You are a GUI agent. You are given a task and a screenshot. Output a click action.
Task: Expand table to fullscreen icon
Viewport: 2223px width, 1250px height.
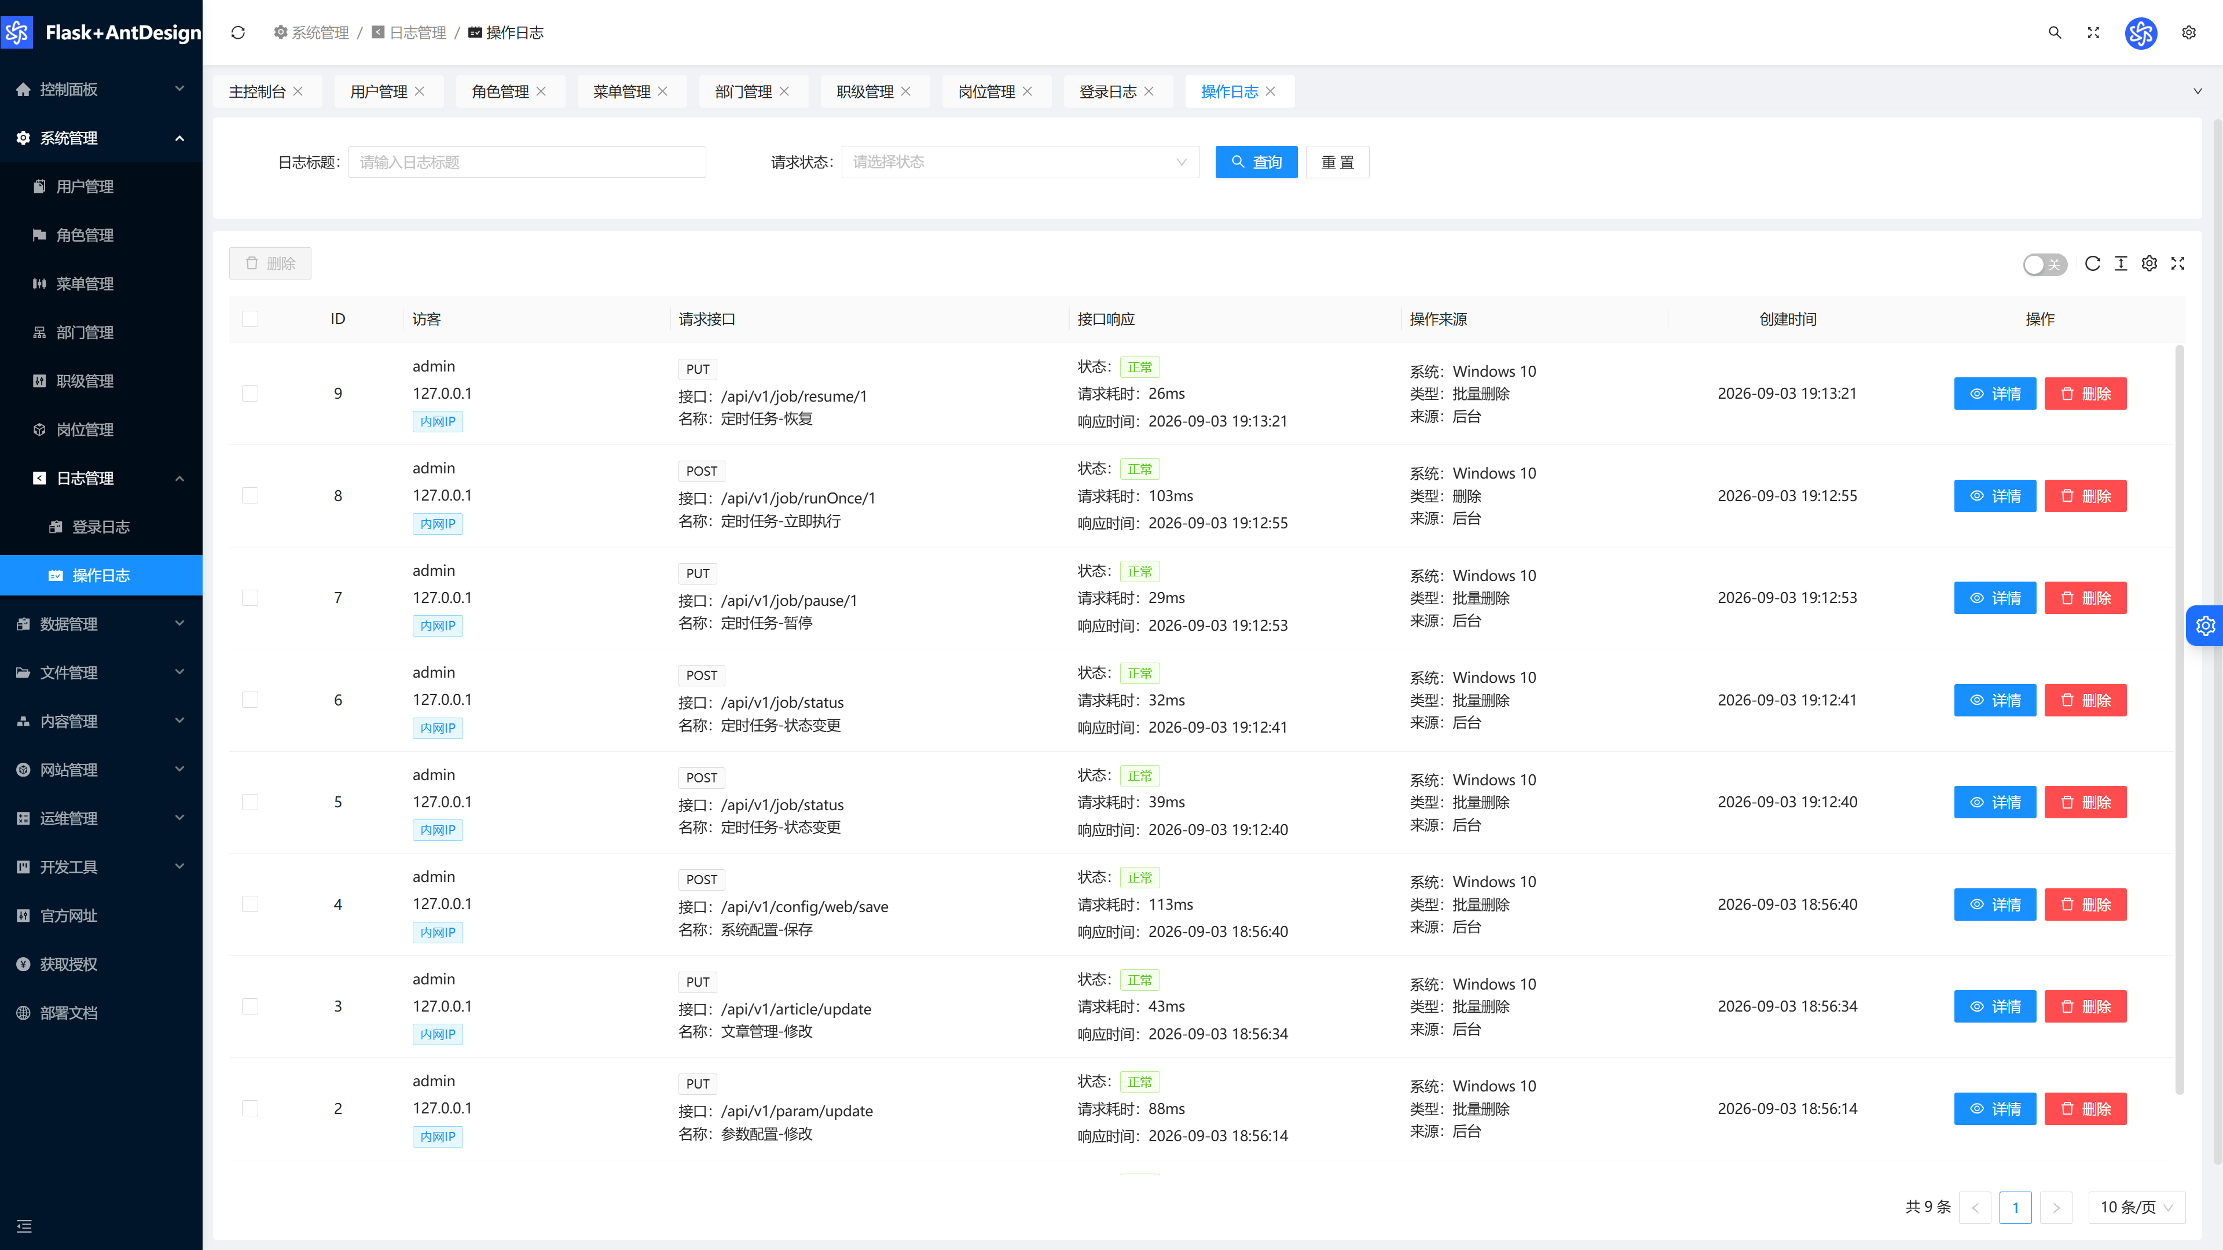tap(2178, 264)
